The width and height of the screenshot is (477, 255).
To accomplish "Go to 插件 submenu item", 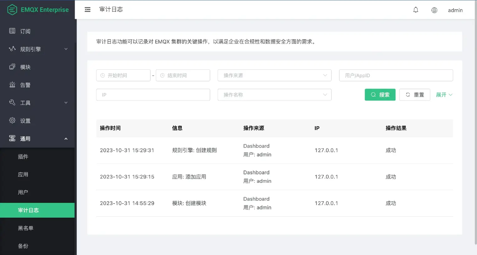I will click(37, 156).
